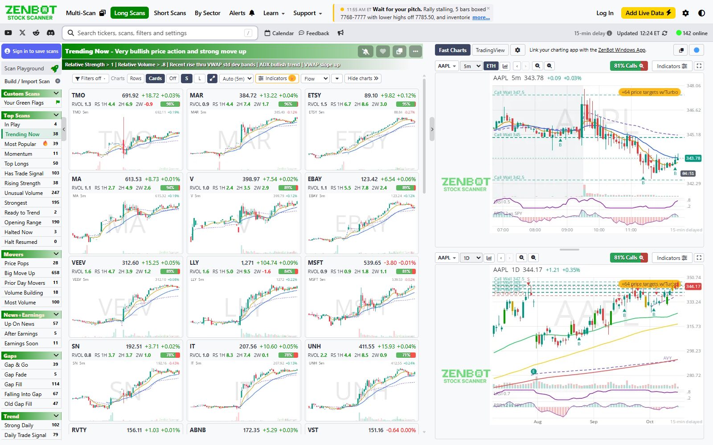Click chart type icon on 1D chart
This screenshot has width=713, height=445.
click(x=489, y=258)
